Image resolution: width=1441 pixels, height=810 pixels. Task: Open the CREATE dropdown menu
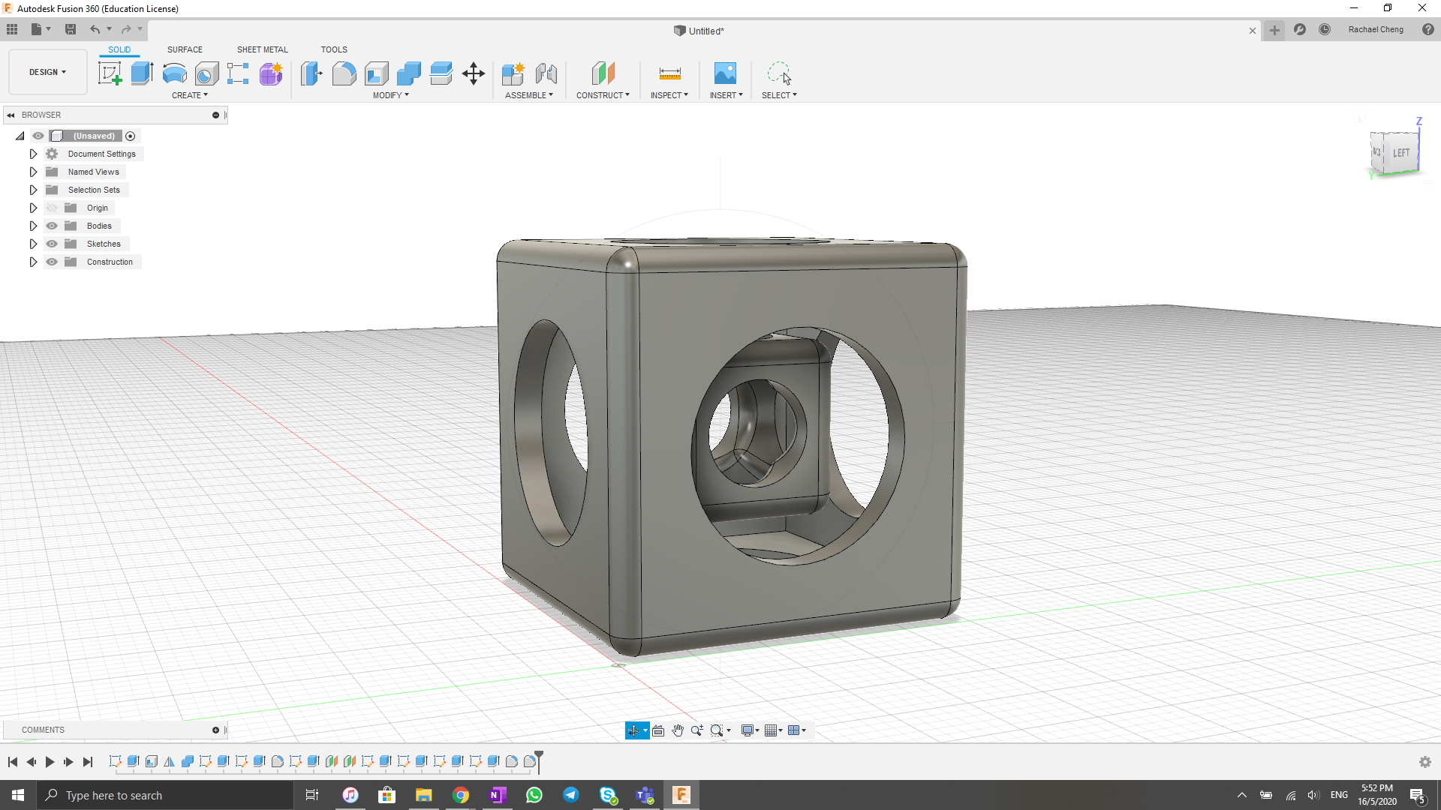189,95
